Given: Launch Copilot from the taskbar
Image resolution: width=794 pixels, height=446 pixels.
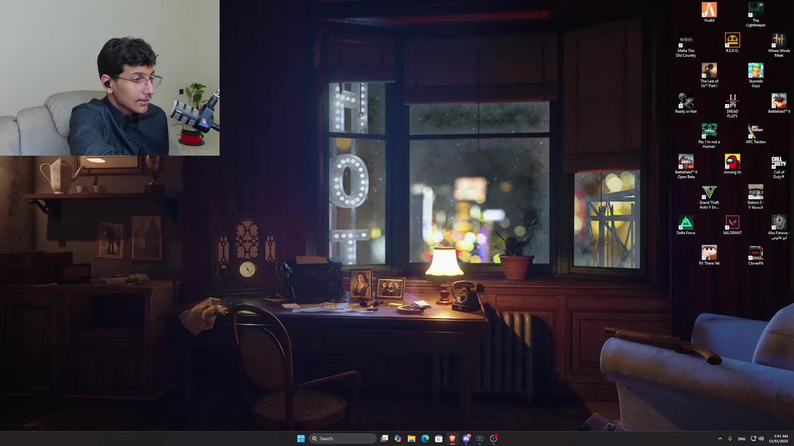Looking at the screenshot, I should point(398,439).
